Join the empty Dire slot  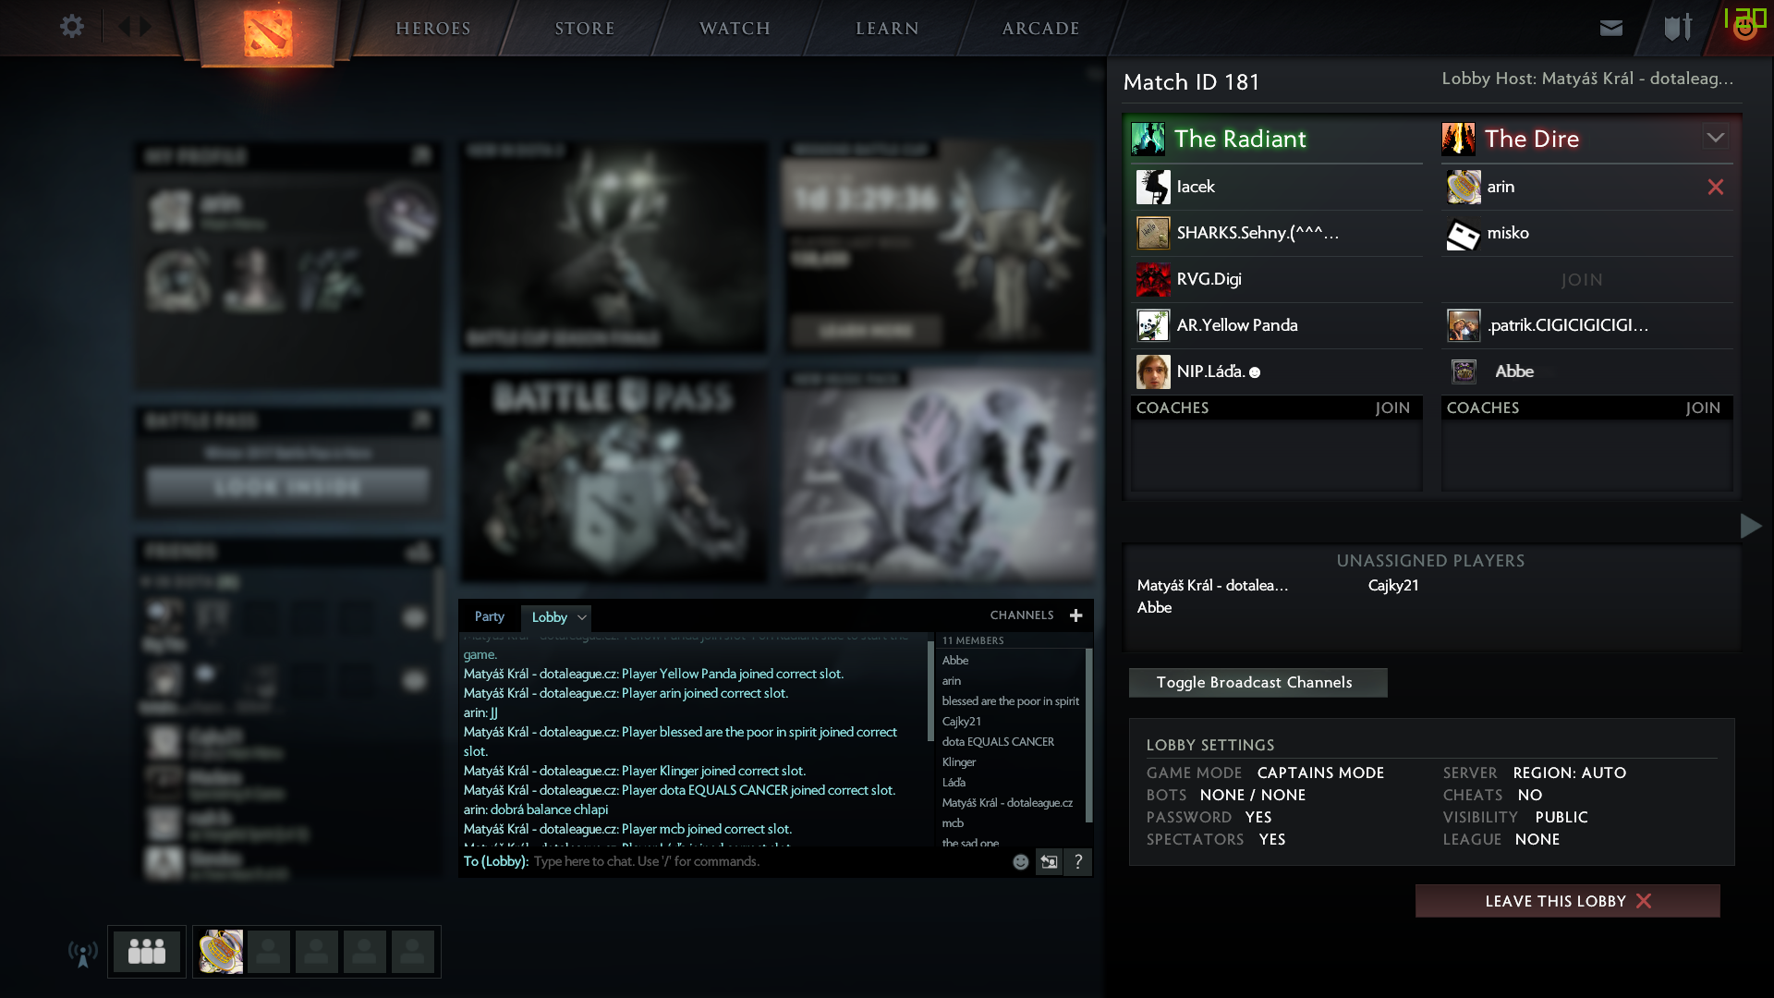(1582, 280)
